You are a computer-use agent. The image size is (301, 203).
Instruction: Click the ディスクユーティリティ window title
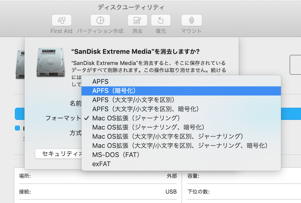coord(131,7)
